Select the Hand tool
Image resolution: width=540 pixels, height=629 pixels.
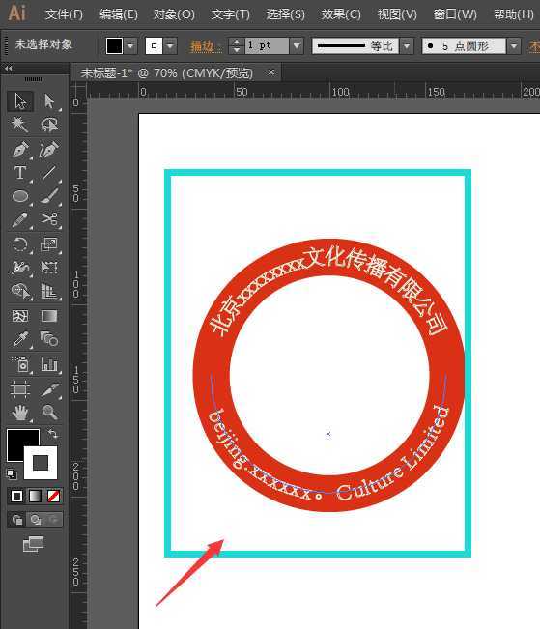(20, 412)
